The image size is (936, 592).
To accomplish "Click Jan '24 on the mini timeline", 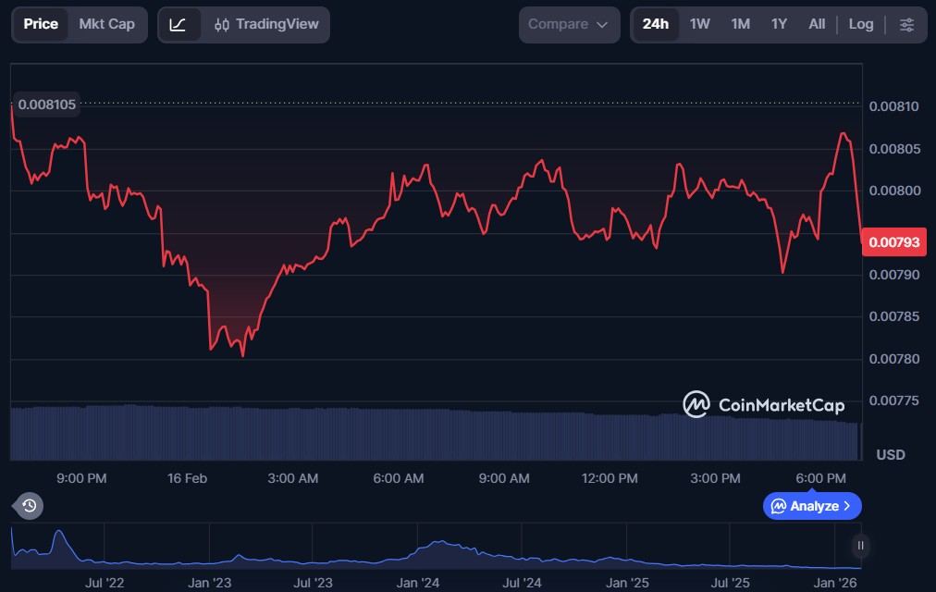I will pos(418,583).
